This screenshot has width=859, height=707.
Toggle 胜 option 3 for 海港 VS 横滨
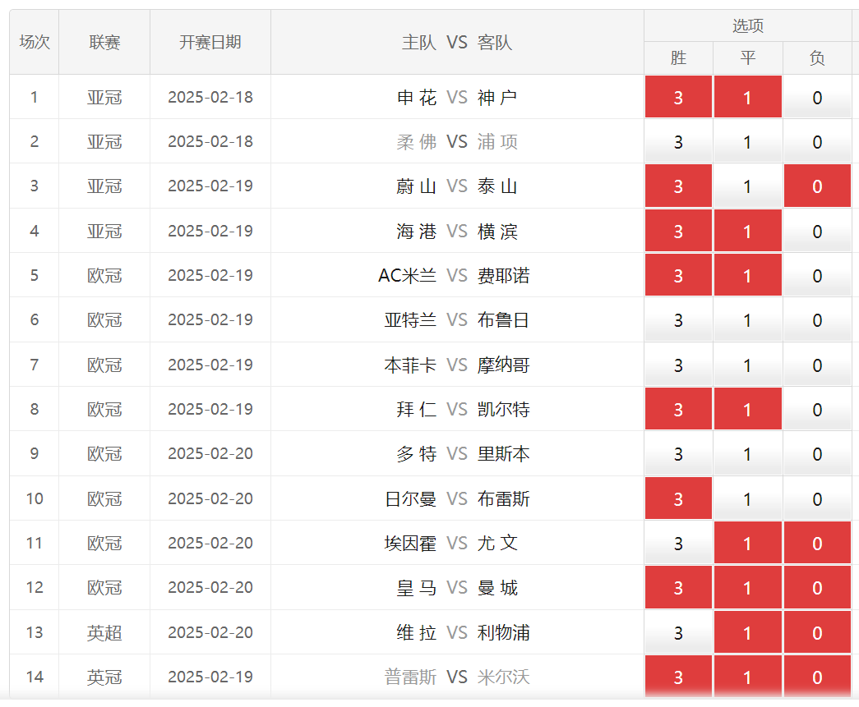[x=678, y=231]
